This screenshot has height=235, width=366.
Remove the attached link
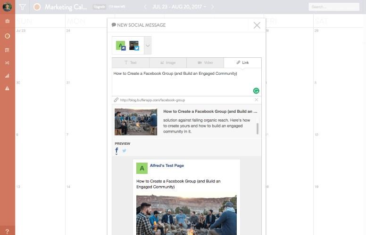[x=256, y=100]
